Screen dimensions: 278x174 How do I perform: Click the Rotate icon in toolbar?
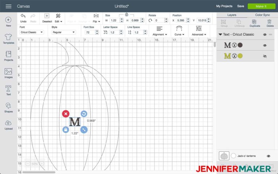[150, 21]
